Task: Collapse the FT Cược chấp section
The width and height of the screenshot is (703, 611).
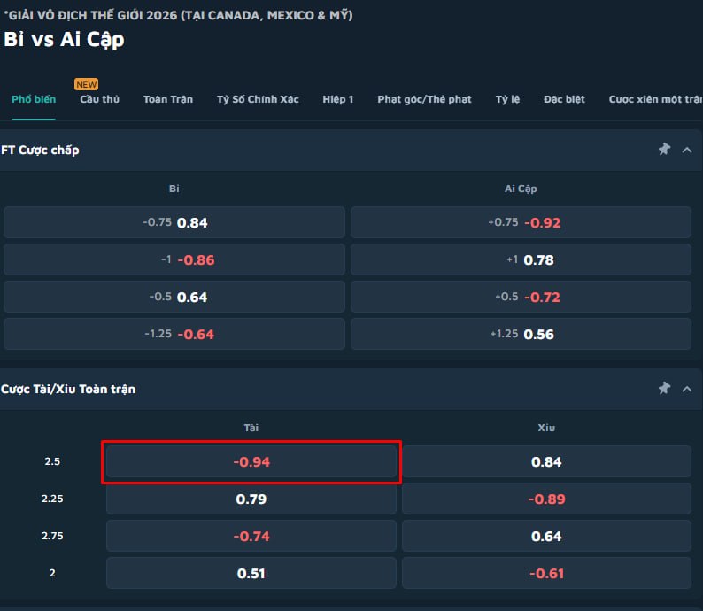Action: pyautogui.click(x=687, y=150)
